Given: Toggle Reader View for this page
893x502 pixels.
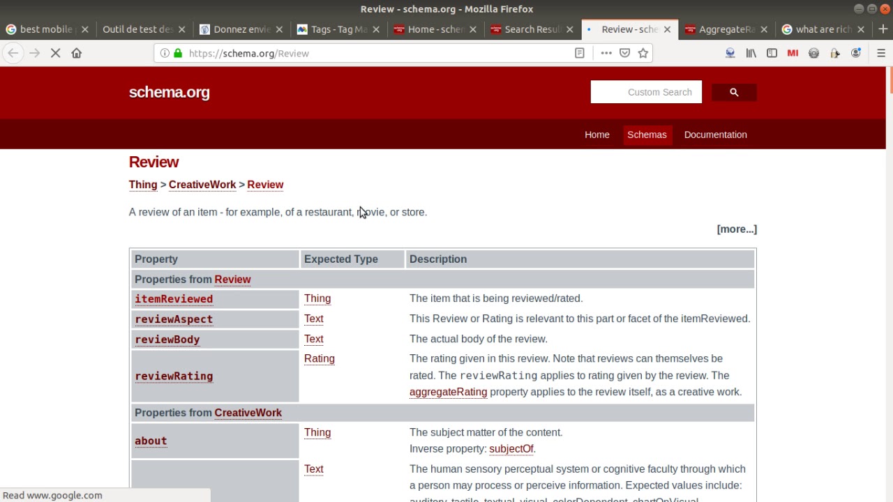Looking at the screenshot, I should [579, 53].
